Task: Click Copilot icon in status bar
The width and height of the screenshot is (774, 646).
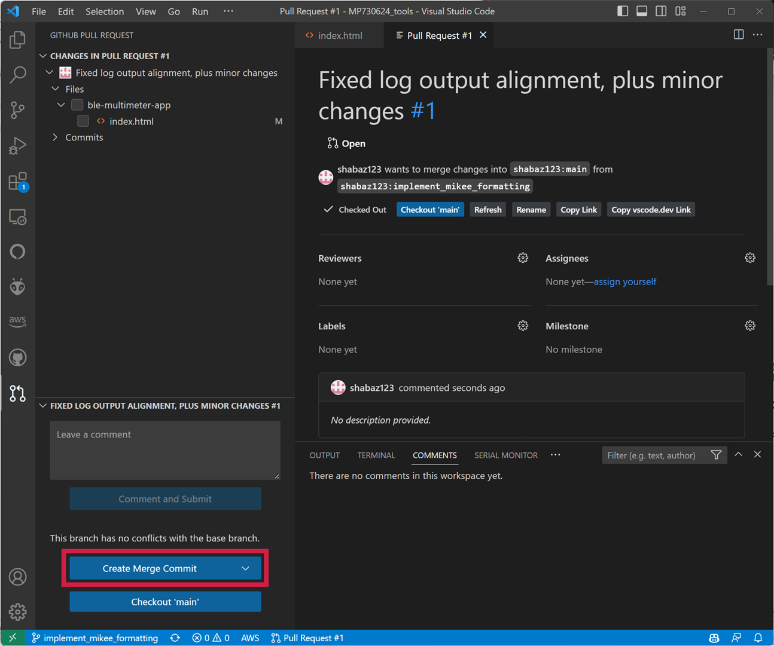Action: coord(714,638)
